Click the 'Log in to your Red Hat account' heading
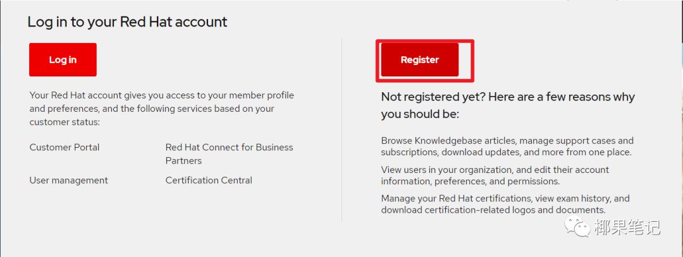The width and height of the screenshot is (683, 257). 127,21
